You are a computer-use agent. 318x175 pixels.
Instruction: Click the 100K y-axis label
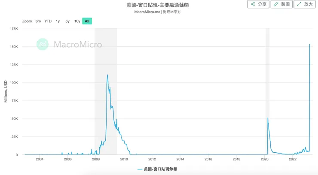[13, 82]
